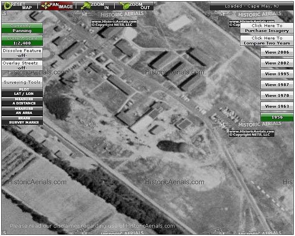Screen dimensions: 295x236
Task: Click Here To Compare Two Years
Action: coord(267,40)
